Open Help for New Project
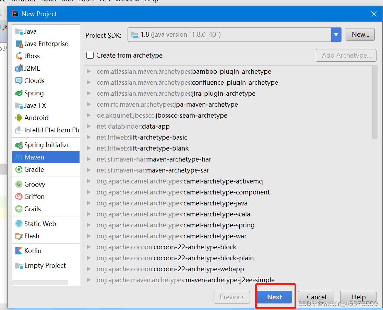Image resolution: width=383 pixels, height=310 pixels. pyautogui.click(x=358, y=297)
